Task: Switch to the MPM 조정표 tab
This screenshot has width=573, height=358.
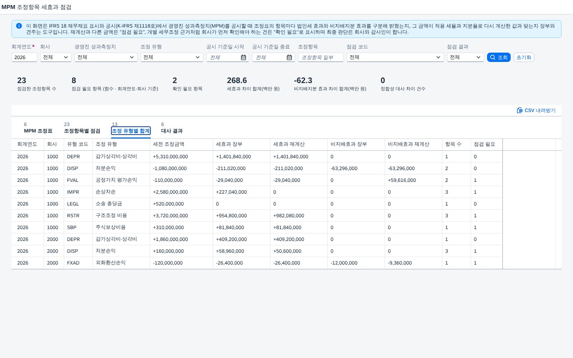Action: 38,131
